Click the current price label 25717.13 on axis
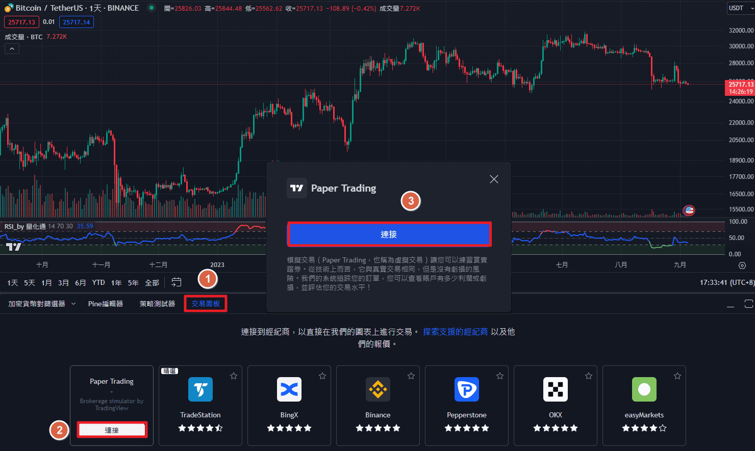This screenshot has width=755, height=451. click(740, 84)
